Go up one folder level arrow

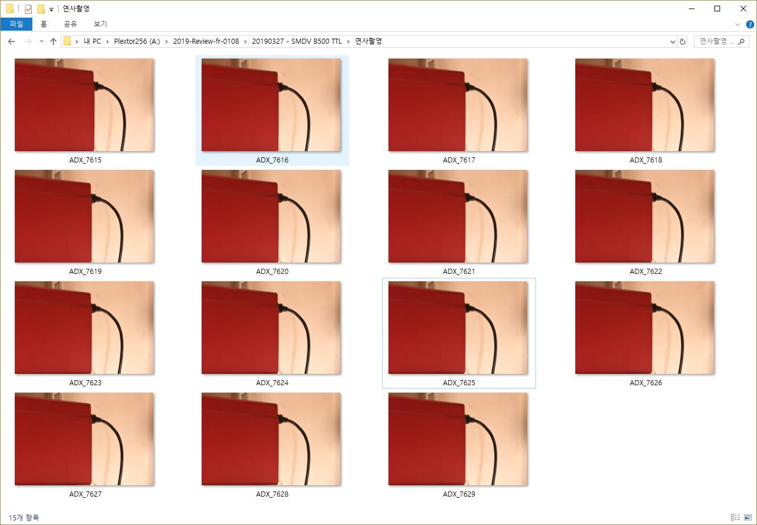(x=53, y=41)
